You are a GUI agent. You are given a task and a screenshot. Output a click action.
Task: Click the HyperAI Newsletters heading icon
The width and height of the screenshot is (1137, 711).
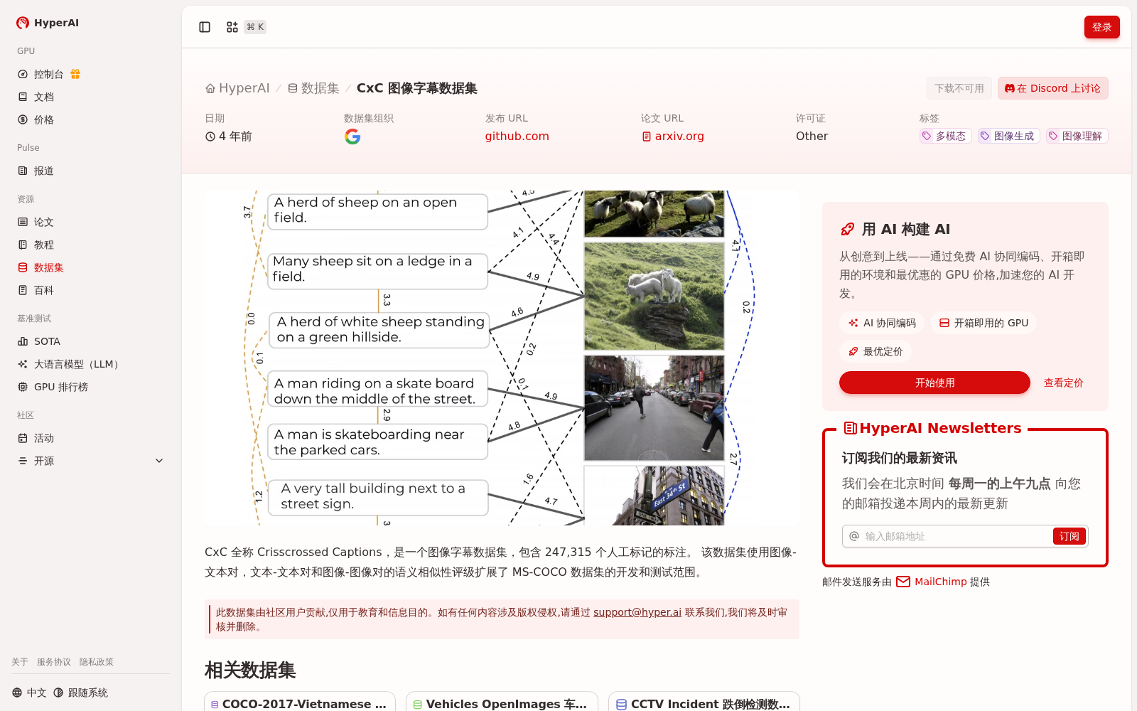850,428
